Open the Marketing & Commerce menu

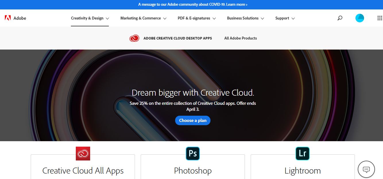143,18
